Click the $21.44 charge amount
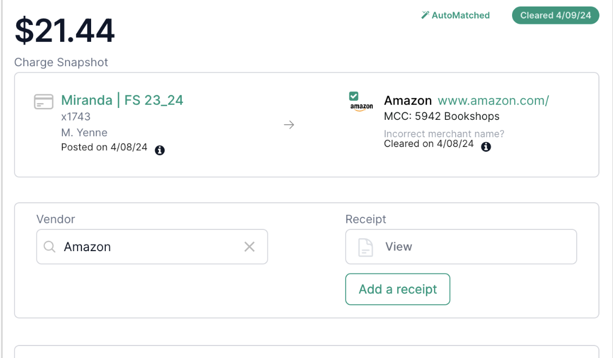The width and height of the screenshot is (613, 358). pos(65,30)
